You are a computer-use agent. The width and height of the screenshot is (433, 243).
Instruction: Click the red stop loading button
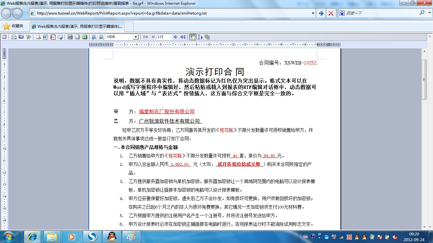tap(331, 13)
